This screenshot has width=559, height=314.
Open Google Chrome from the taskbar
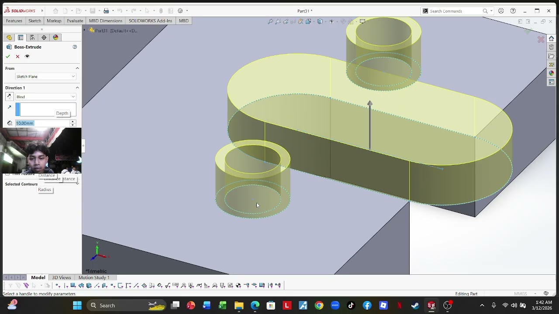pos(319,305)
